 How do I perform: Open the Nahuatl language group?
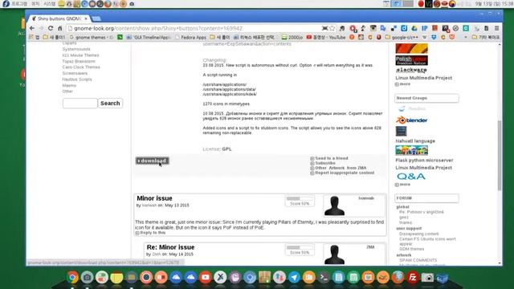(415, 141)
